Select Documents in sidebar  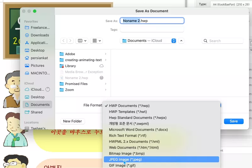click(x=37, y=105)
